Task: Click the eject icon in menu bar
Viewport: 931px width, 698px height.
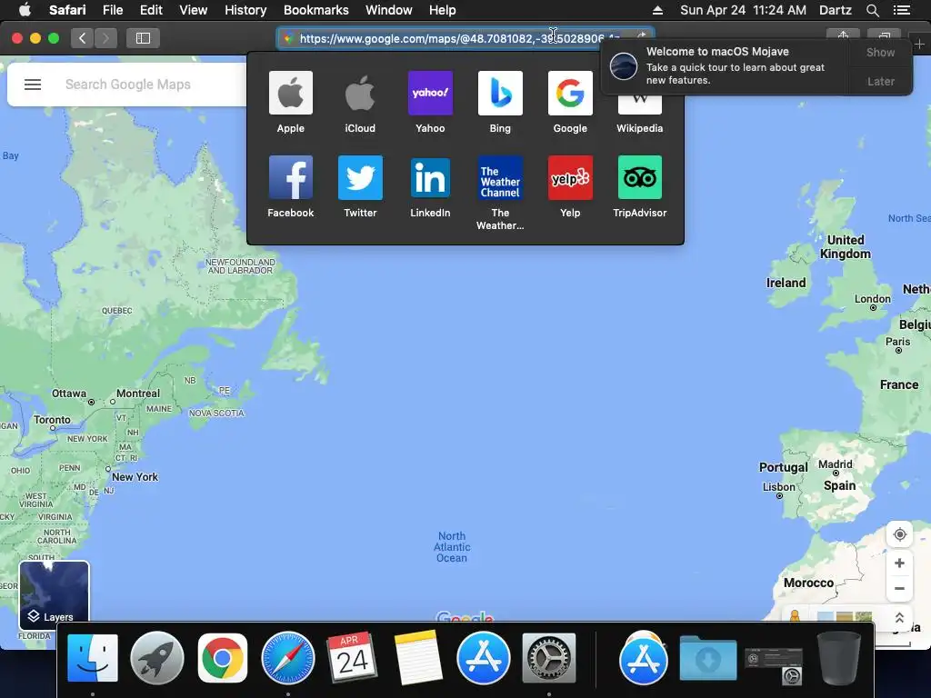Action: click(x=657, y=10)
